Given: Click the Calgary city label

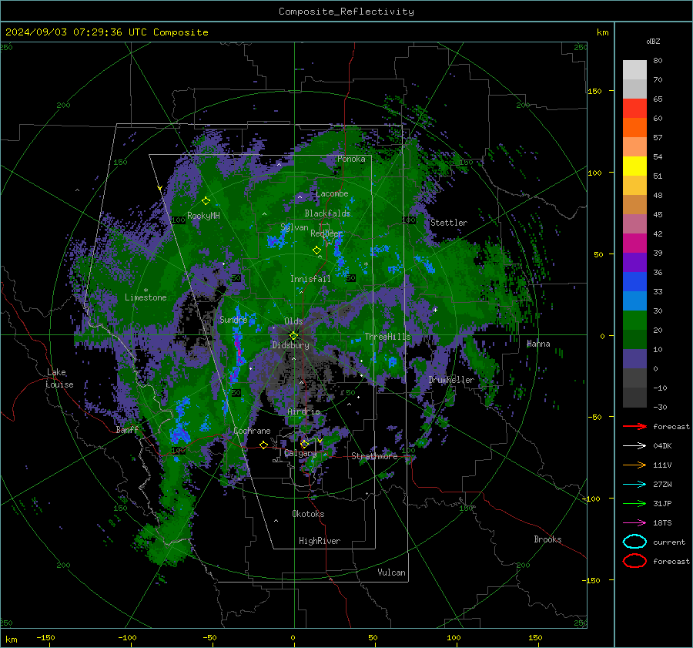Looking at the screenshot, I should tap(300, 453).
